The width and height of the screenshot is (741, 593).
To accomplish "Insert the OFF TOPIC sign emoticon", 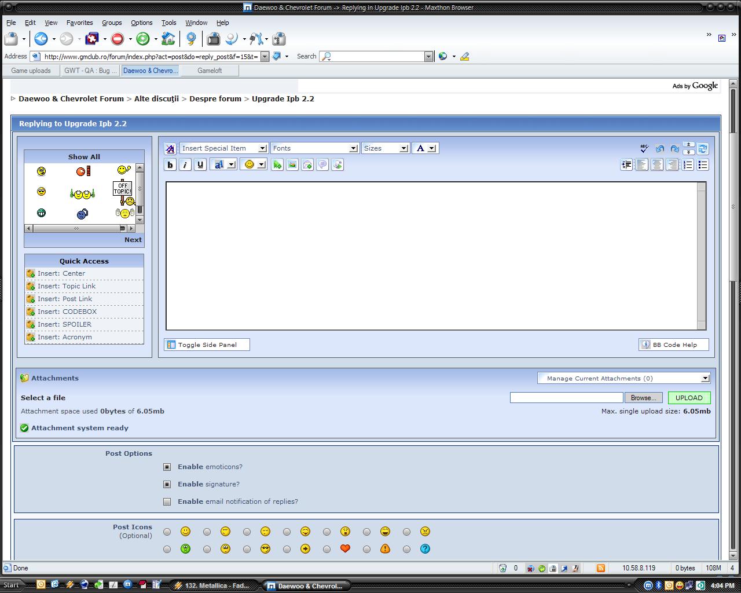I will pos(123,193).
